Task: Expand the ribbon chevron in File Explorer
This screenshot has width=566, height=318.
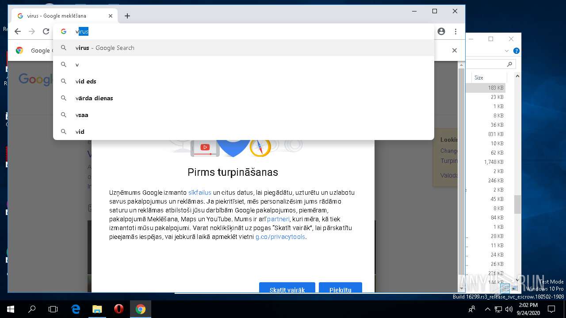Action: tap(507, 51)
